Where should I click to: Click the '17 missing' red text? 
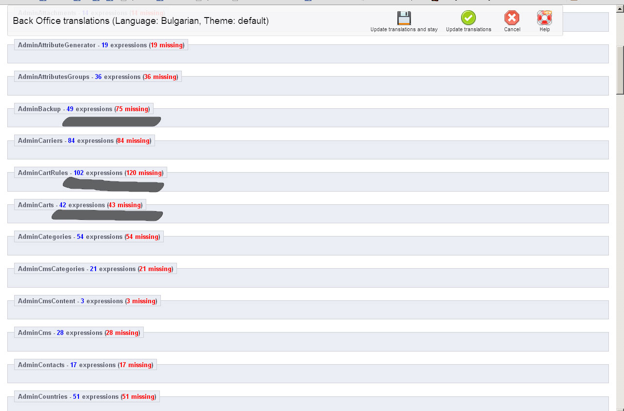click(x=136, y=365)
